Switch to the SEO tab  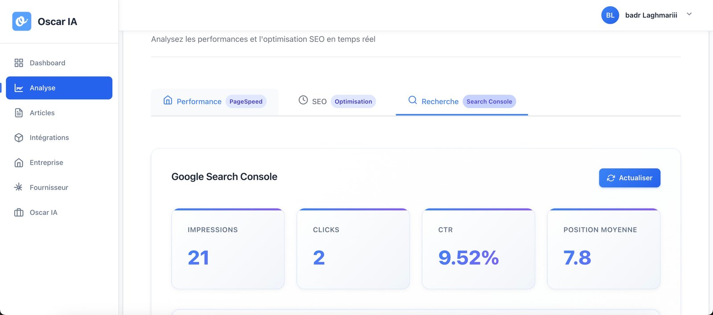337,101
